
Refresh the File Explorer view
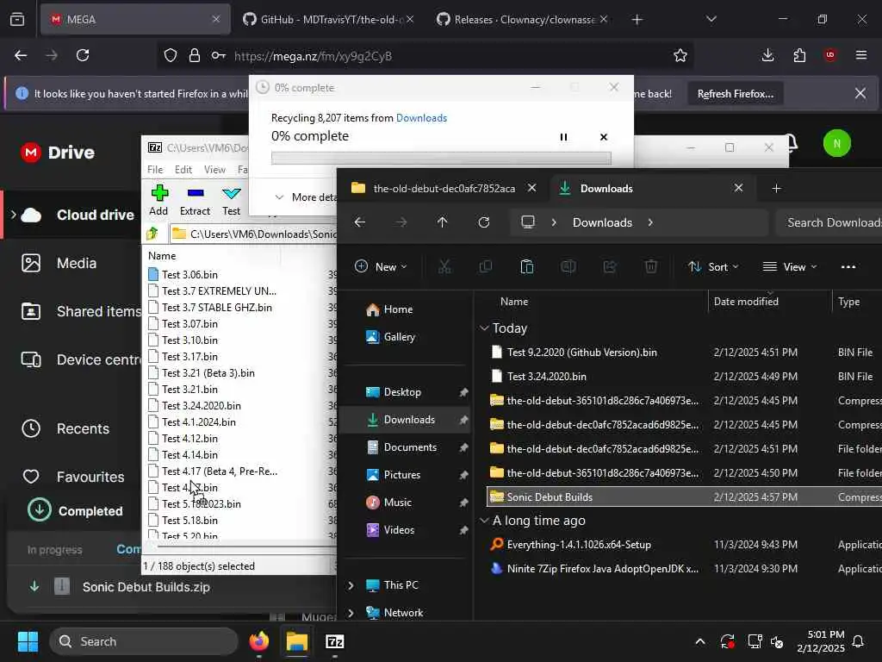coord(484,222)
